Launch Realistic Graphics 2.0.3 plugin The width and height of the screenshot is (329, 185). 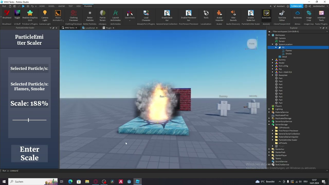coord(30,16)
